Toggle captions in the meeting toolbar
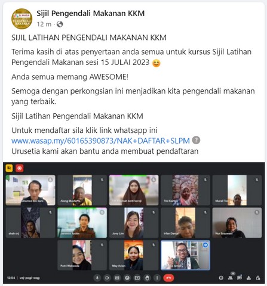267x286 pixels. point(117,278)
